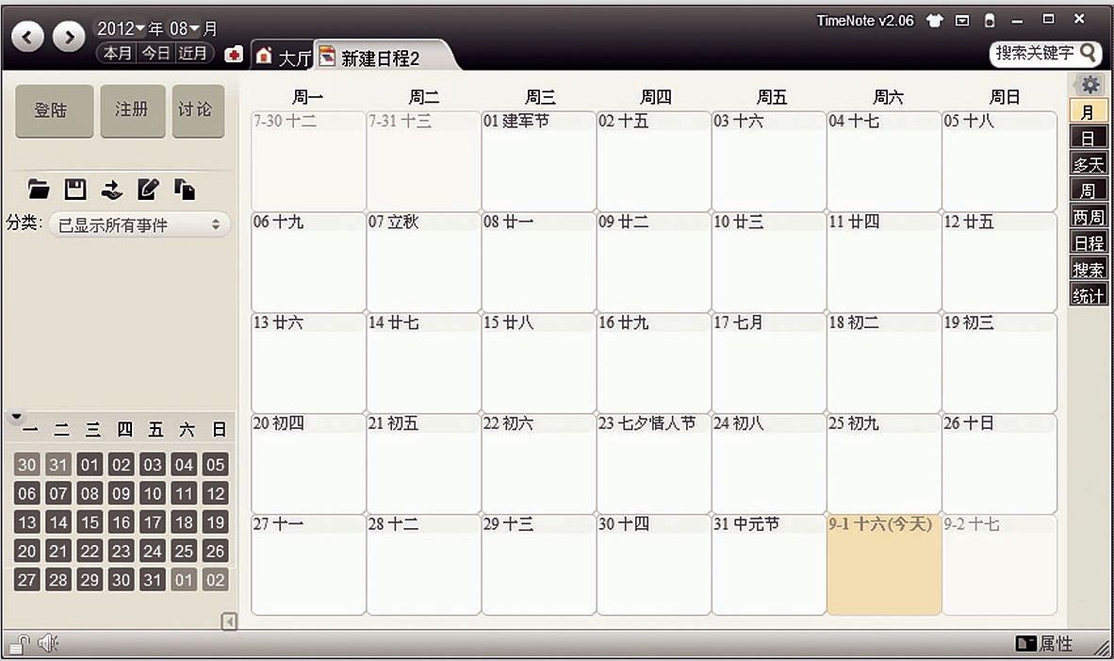
Task: Toggle the speaker sound icon in status bar
Action: click(47, 644)
